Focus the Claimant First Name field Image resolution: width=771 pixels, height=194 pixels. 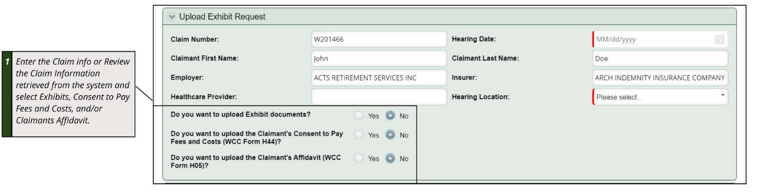tap(379, 59)
